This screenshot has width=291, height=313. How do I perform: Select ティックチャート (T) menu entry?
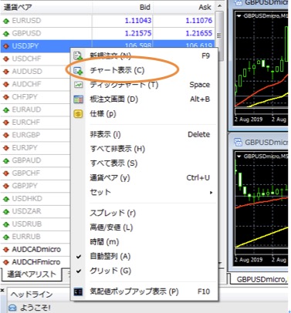(x=144, y=85)
